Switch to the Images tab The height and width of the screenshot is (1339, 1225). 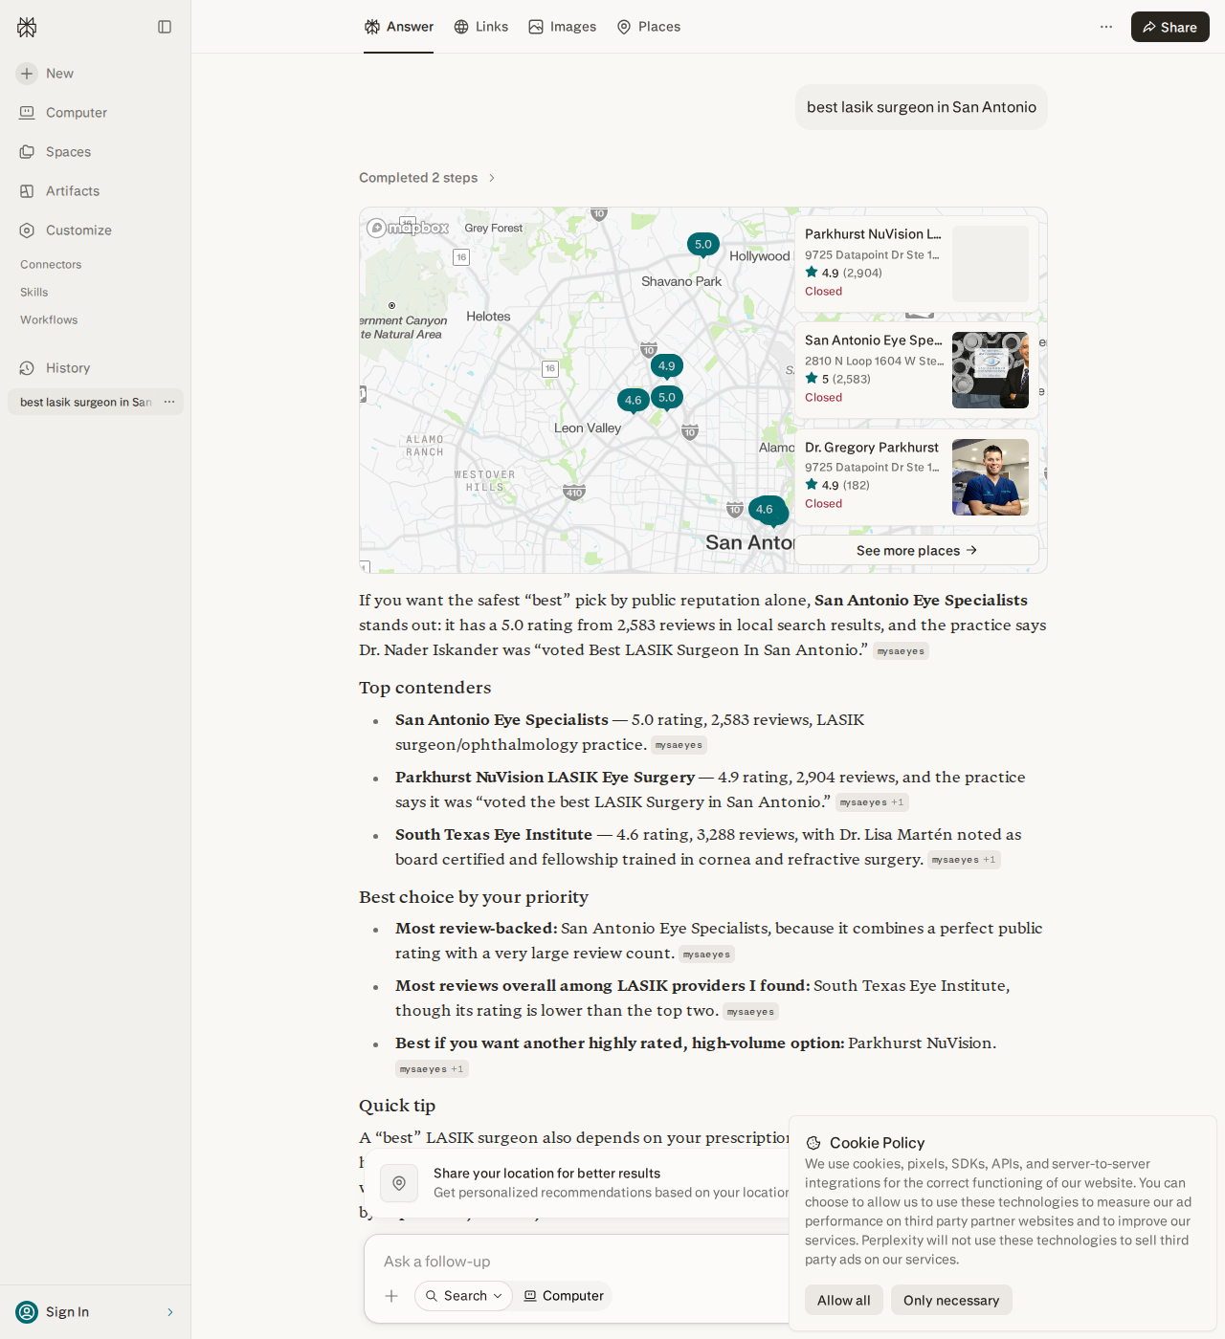tap(562, 27)
